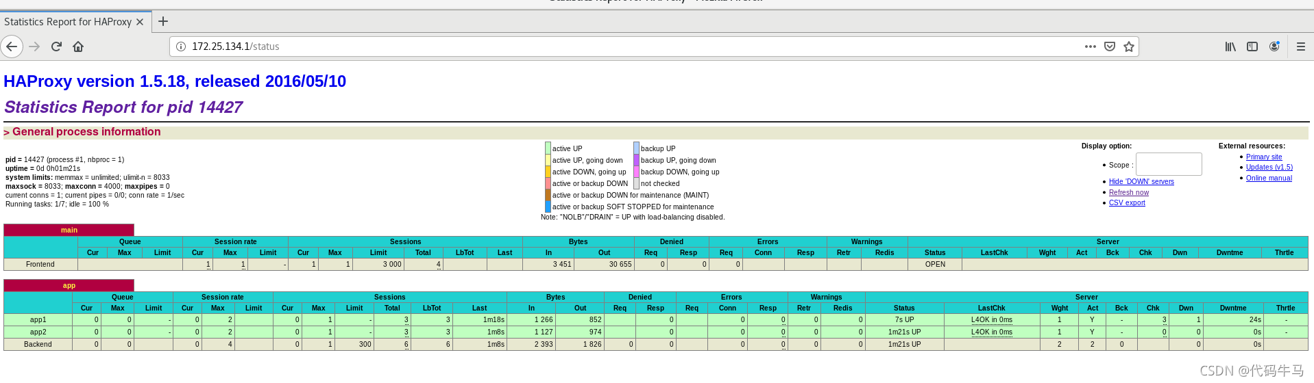The width and height of the screenshot is (1314, 383).
Task: Click the 300 session limit of Backend
Action: click(365, 344)
